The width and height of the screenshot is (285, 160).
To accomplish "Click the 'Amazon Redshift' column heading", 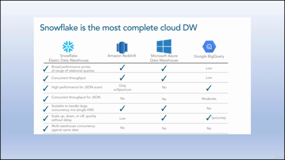I will point(122,56).
